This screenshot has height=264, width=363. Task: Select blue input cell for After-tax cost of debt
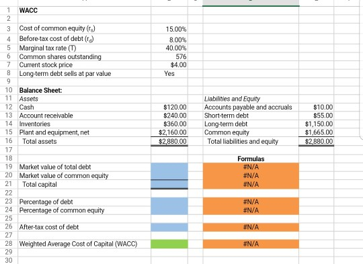click(x=169, y=227)
